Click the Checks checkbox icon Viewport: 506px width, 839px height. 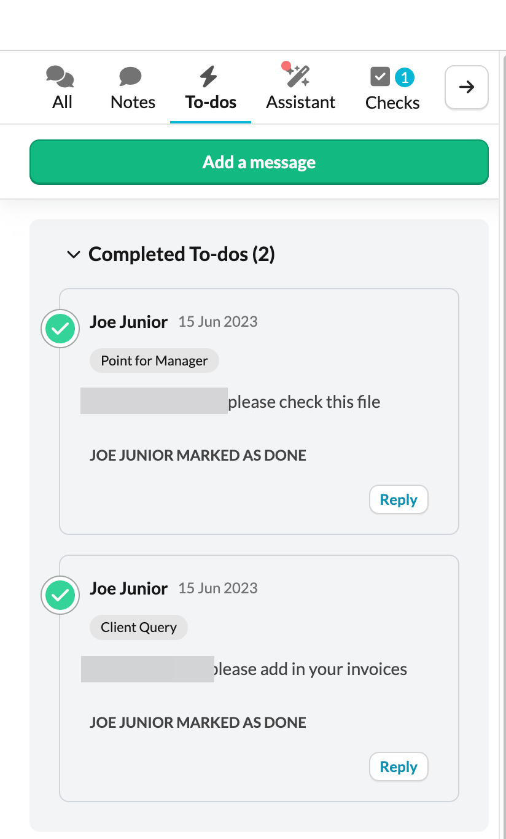pos(380,77)
